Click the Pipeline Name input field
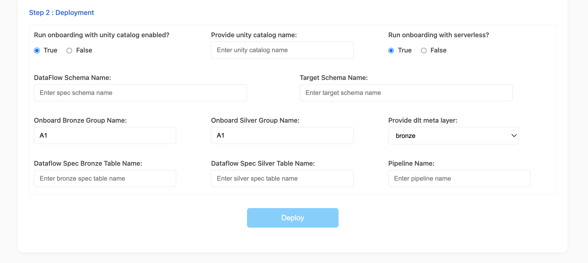 click(459, 178)
